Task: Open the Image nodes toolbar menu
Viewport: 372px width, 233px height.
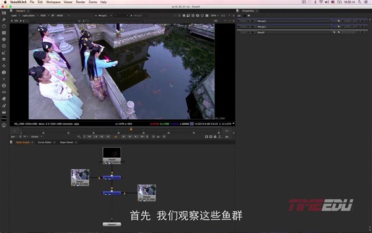Action: 4,13
